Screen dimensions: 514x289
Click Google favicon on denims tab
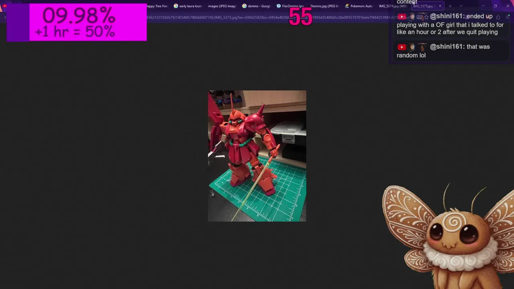[x=244, y=6]
